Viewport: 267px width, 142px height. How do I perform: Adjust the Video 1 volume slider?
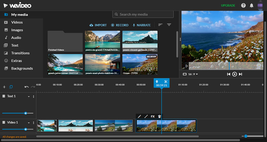(18, 129)
